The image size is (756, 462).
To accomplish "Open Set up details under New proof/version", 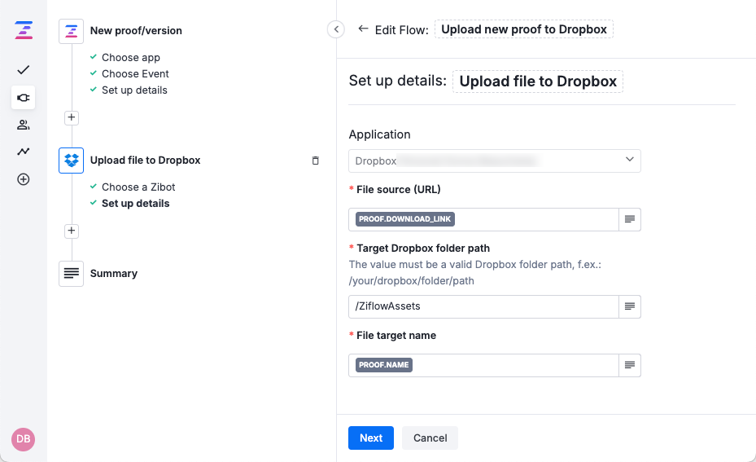I will pyautogui.click(x=134, y=90).
